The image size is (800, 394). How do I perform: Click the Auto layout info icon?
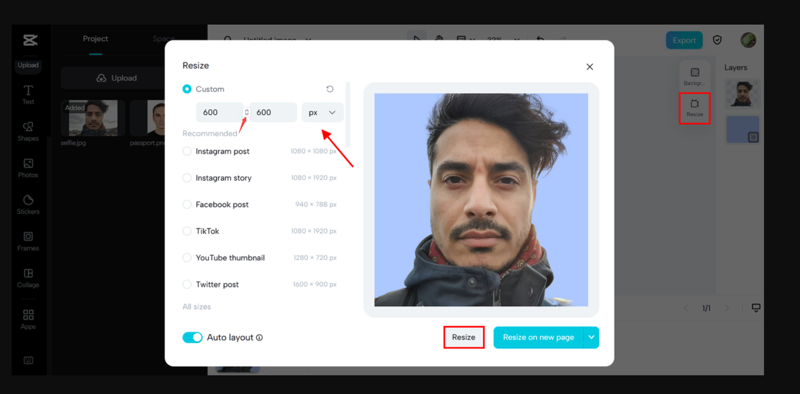[x=259, y=338]
